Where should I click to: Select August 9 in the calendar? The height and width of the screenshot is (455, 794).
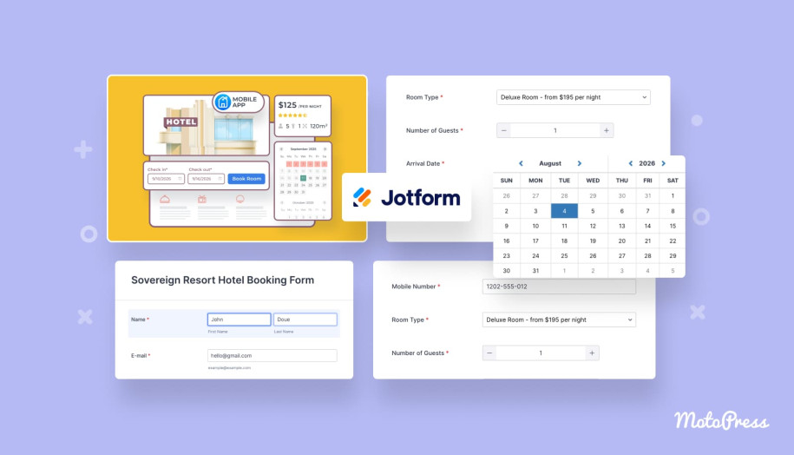507,226
